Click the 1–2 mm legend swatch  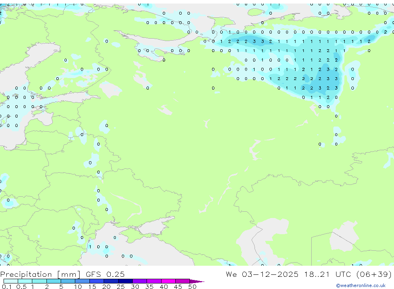pos(39,281)
